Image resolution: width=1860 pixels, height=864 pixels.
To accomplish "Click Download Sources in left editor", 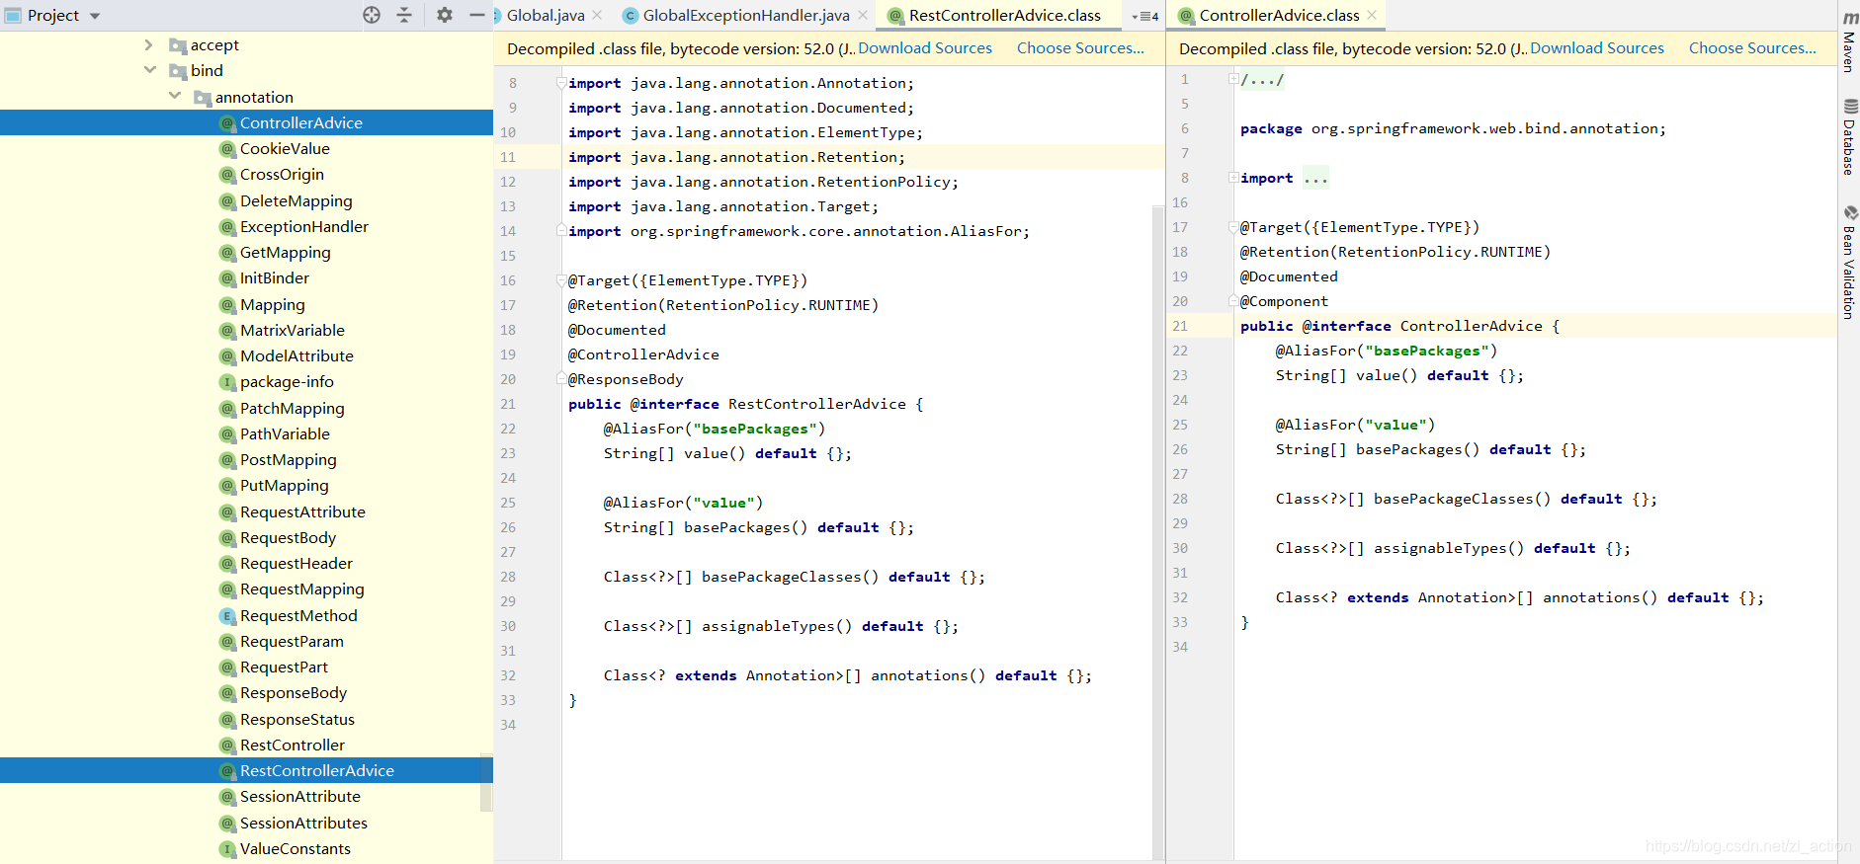I will pos(925,47).
